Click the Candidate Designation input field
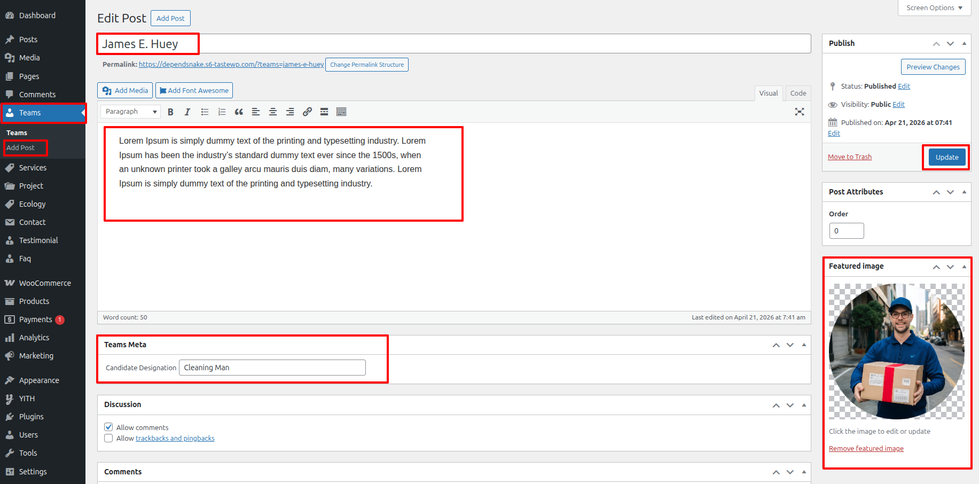Viewport: 979px width, 484px height. [x=272, y=368]
